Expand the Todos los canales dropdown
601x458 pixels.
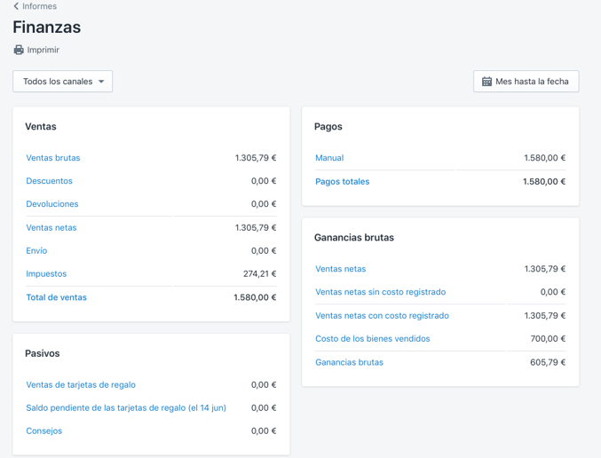[x=63, y=82]
